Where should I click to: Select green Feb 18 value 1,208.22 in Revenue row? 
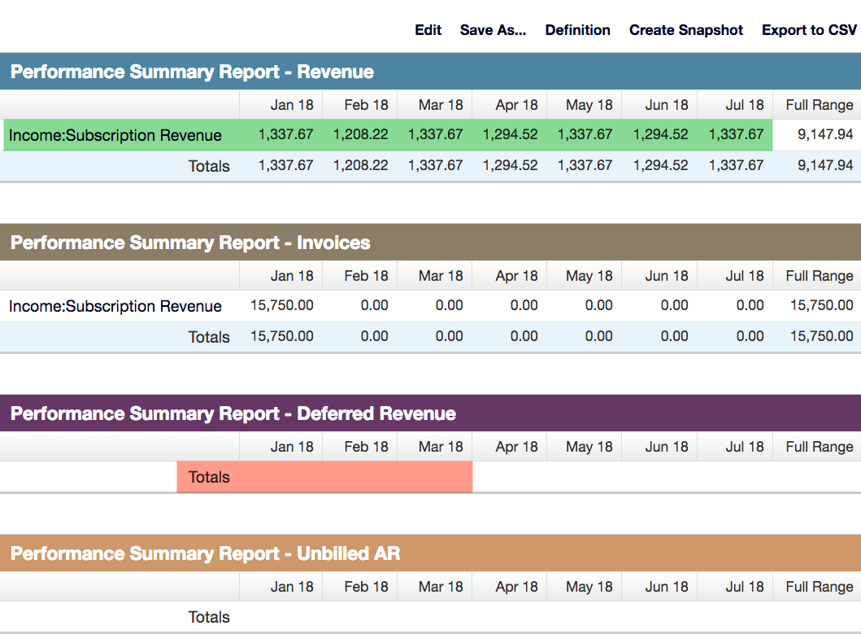click(360, 135)
